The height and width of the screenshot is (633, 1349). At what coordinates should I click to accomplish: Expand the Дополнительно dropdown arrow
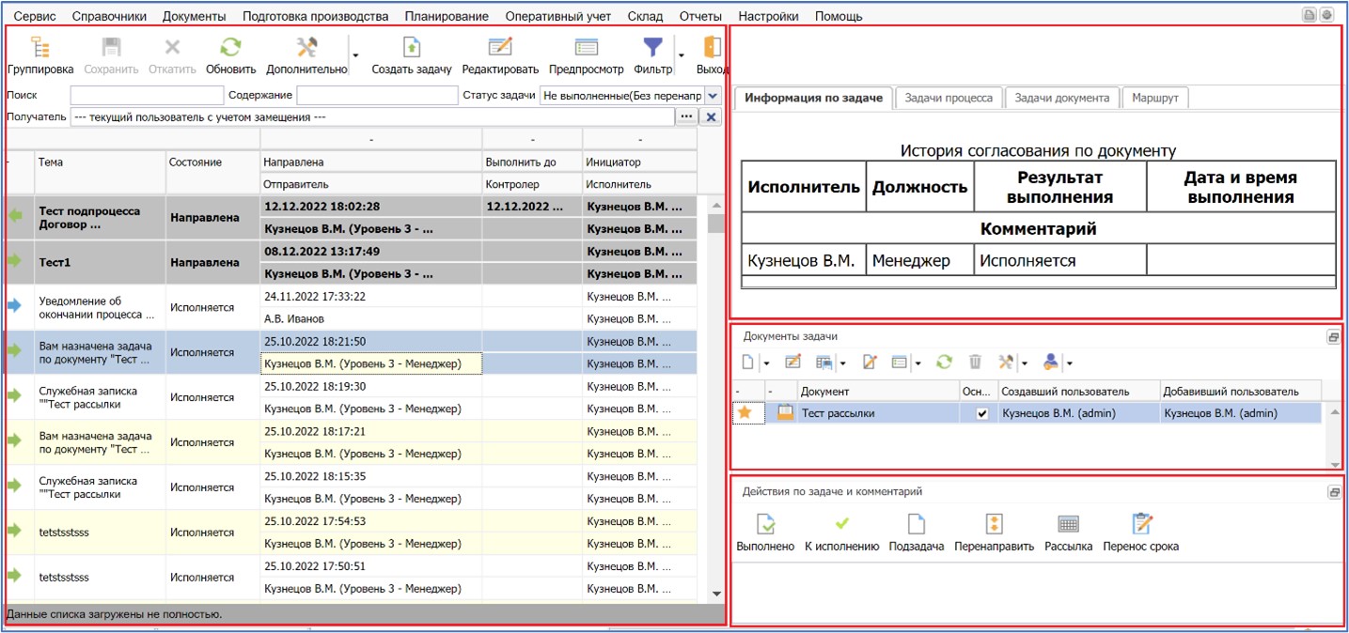click(x=355, y=54)
